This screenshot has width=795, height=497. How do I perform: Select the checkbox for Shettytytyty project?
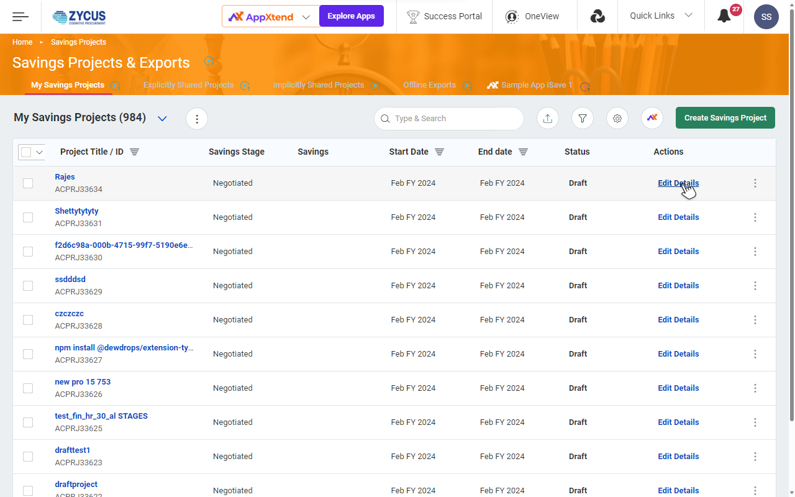[x=28, y=217]
